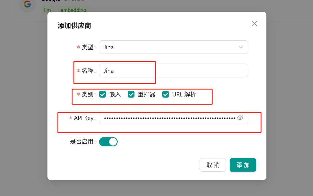
Task: Click the Google logo in the background
Action: point(27,4)
